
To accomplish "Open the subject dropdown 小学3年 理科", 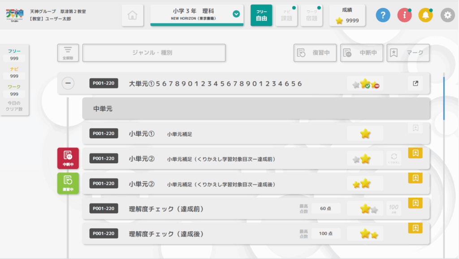I will [197, 13].
